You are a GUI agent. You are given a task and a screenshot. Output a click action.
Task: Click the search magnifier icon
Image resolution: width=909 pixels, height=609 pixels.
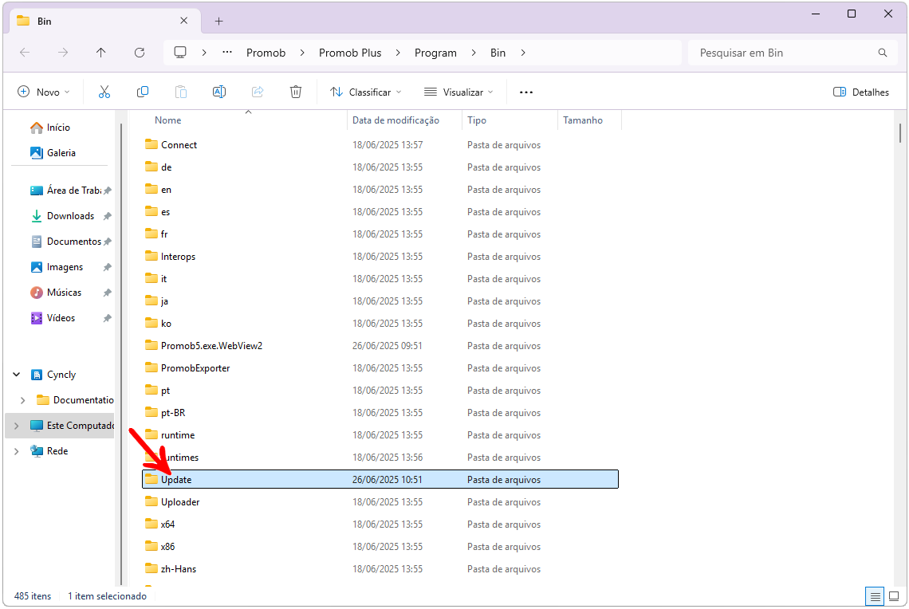(x=883, y=53)
